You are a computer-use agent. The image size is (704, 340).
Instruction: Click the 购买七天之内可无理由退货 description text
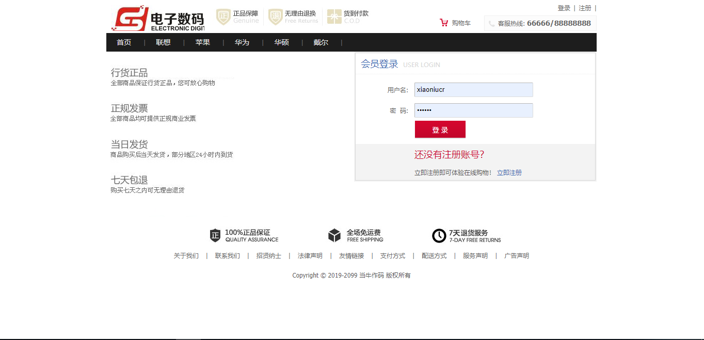[x=148, y=190]
